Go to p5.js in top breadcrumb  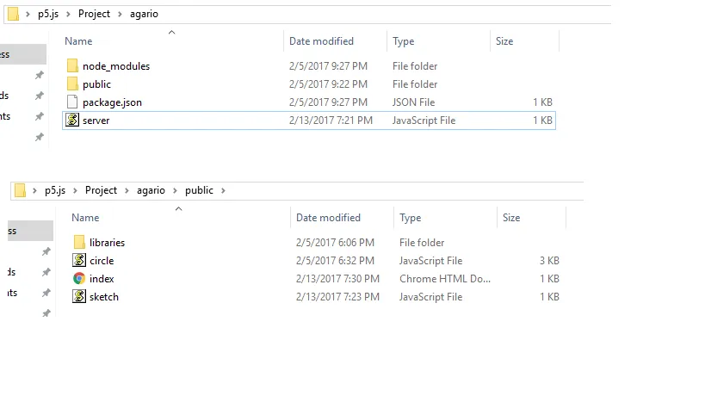point(52,15)
